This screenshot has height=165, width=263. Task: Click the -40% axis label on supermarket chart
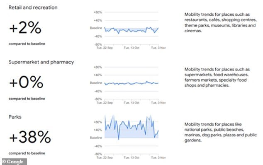[98, 91]
